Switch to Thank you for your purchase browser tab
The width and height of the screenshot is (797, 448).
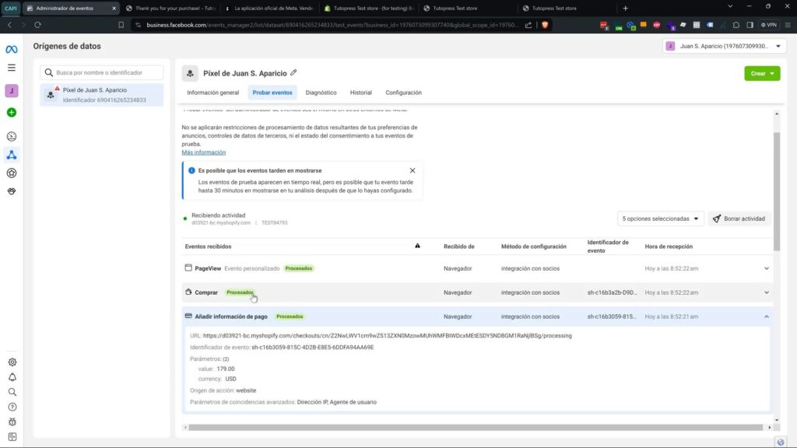pyautogui.click(x=170, y=8)
